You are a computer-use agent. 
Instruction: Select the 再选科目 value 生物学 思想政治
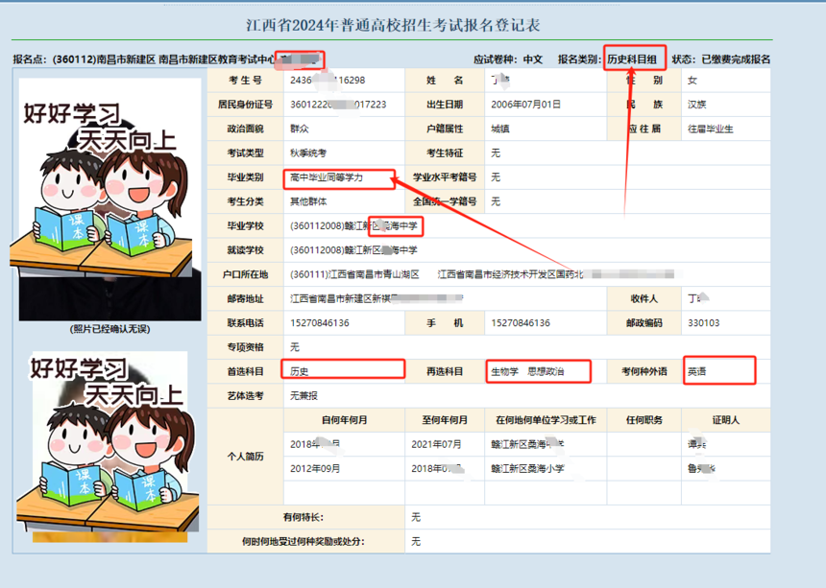click(x=527, y=371)
